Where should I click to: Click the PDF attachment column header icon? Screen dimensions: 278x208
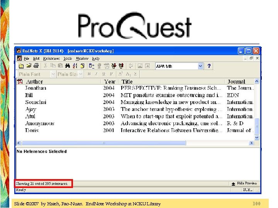[20, 82]
